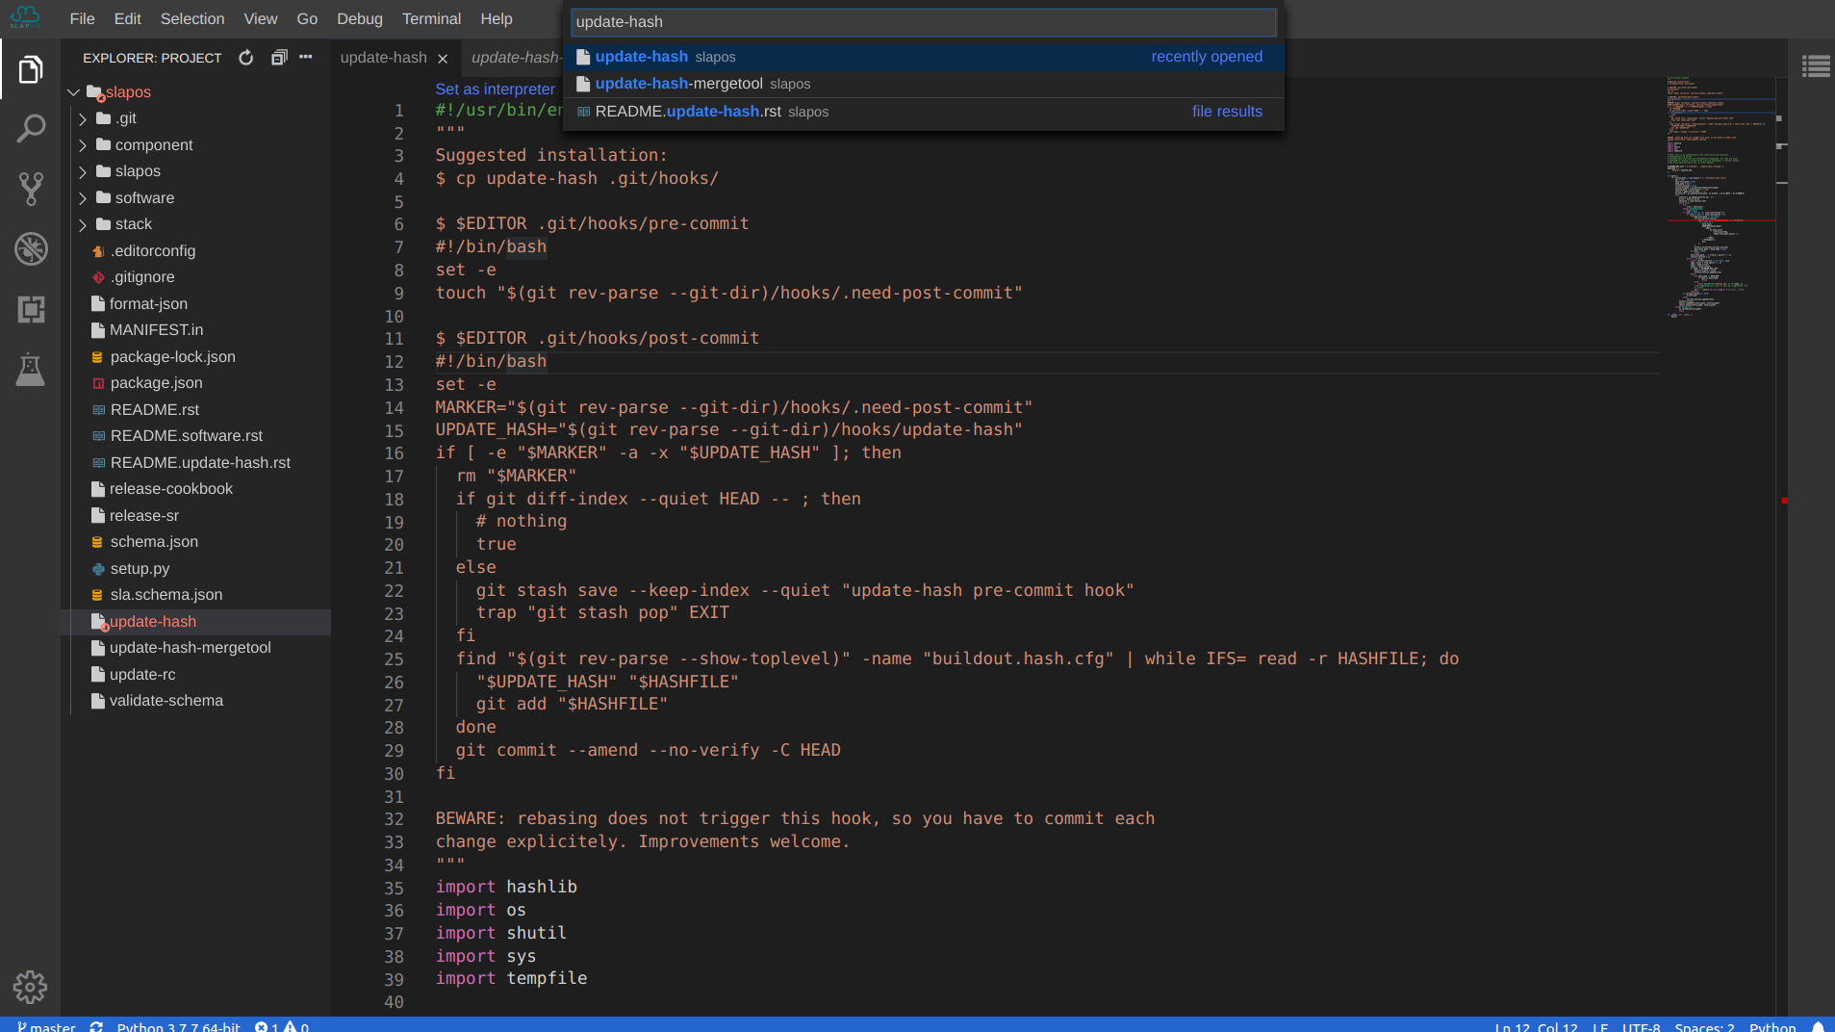Screen dimensions: 1835x1032
Task: Open the View menu
Action: [x=260, y=18]
